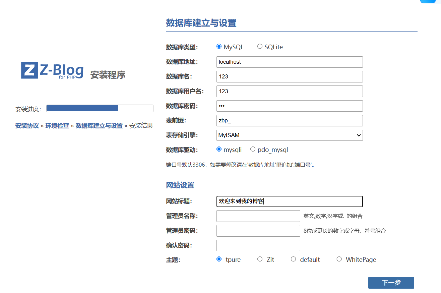Focus the 网站标题 field
The height and width of the screenshot is (293, 441).
[x=290, y=201]
